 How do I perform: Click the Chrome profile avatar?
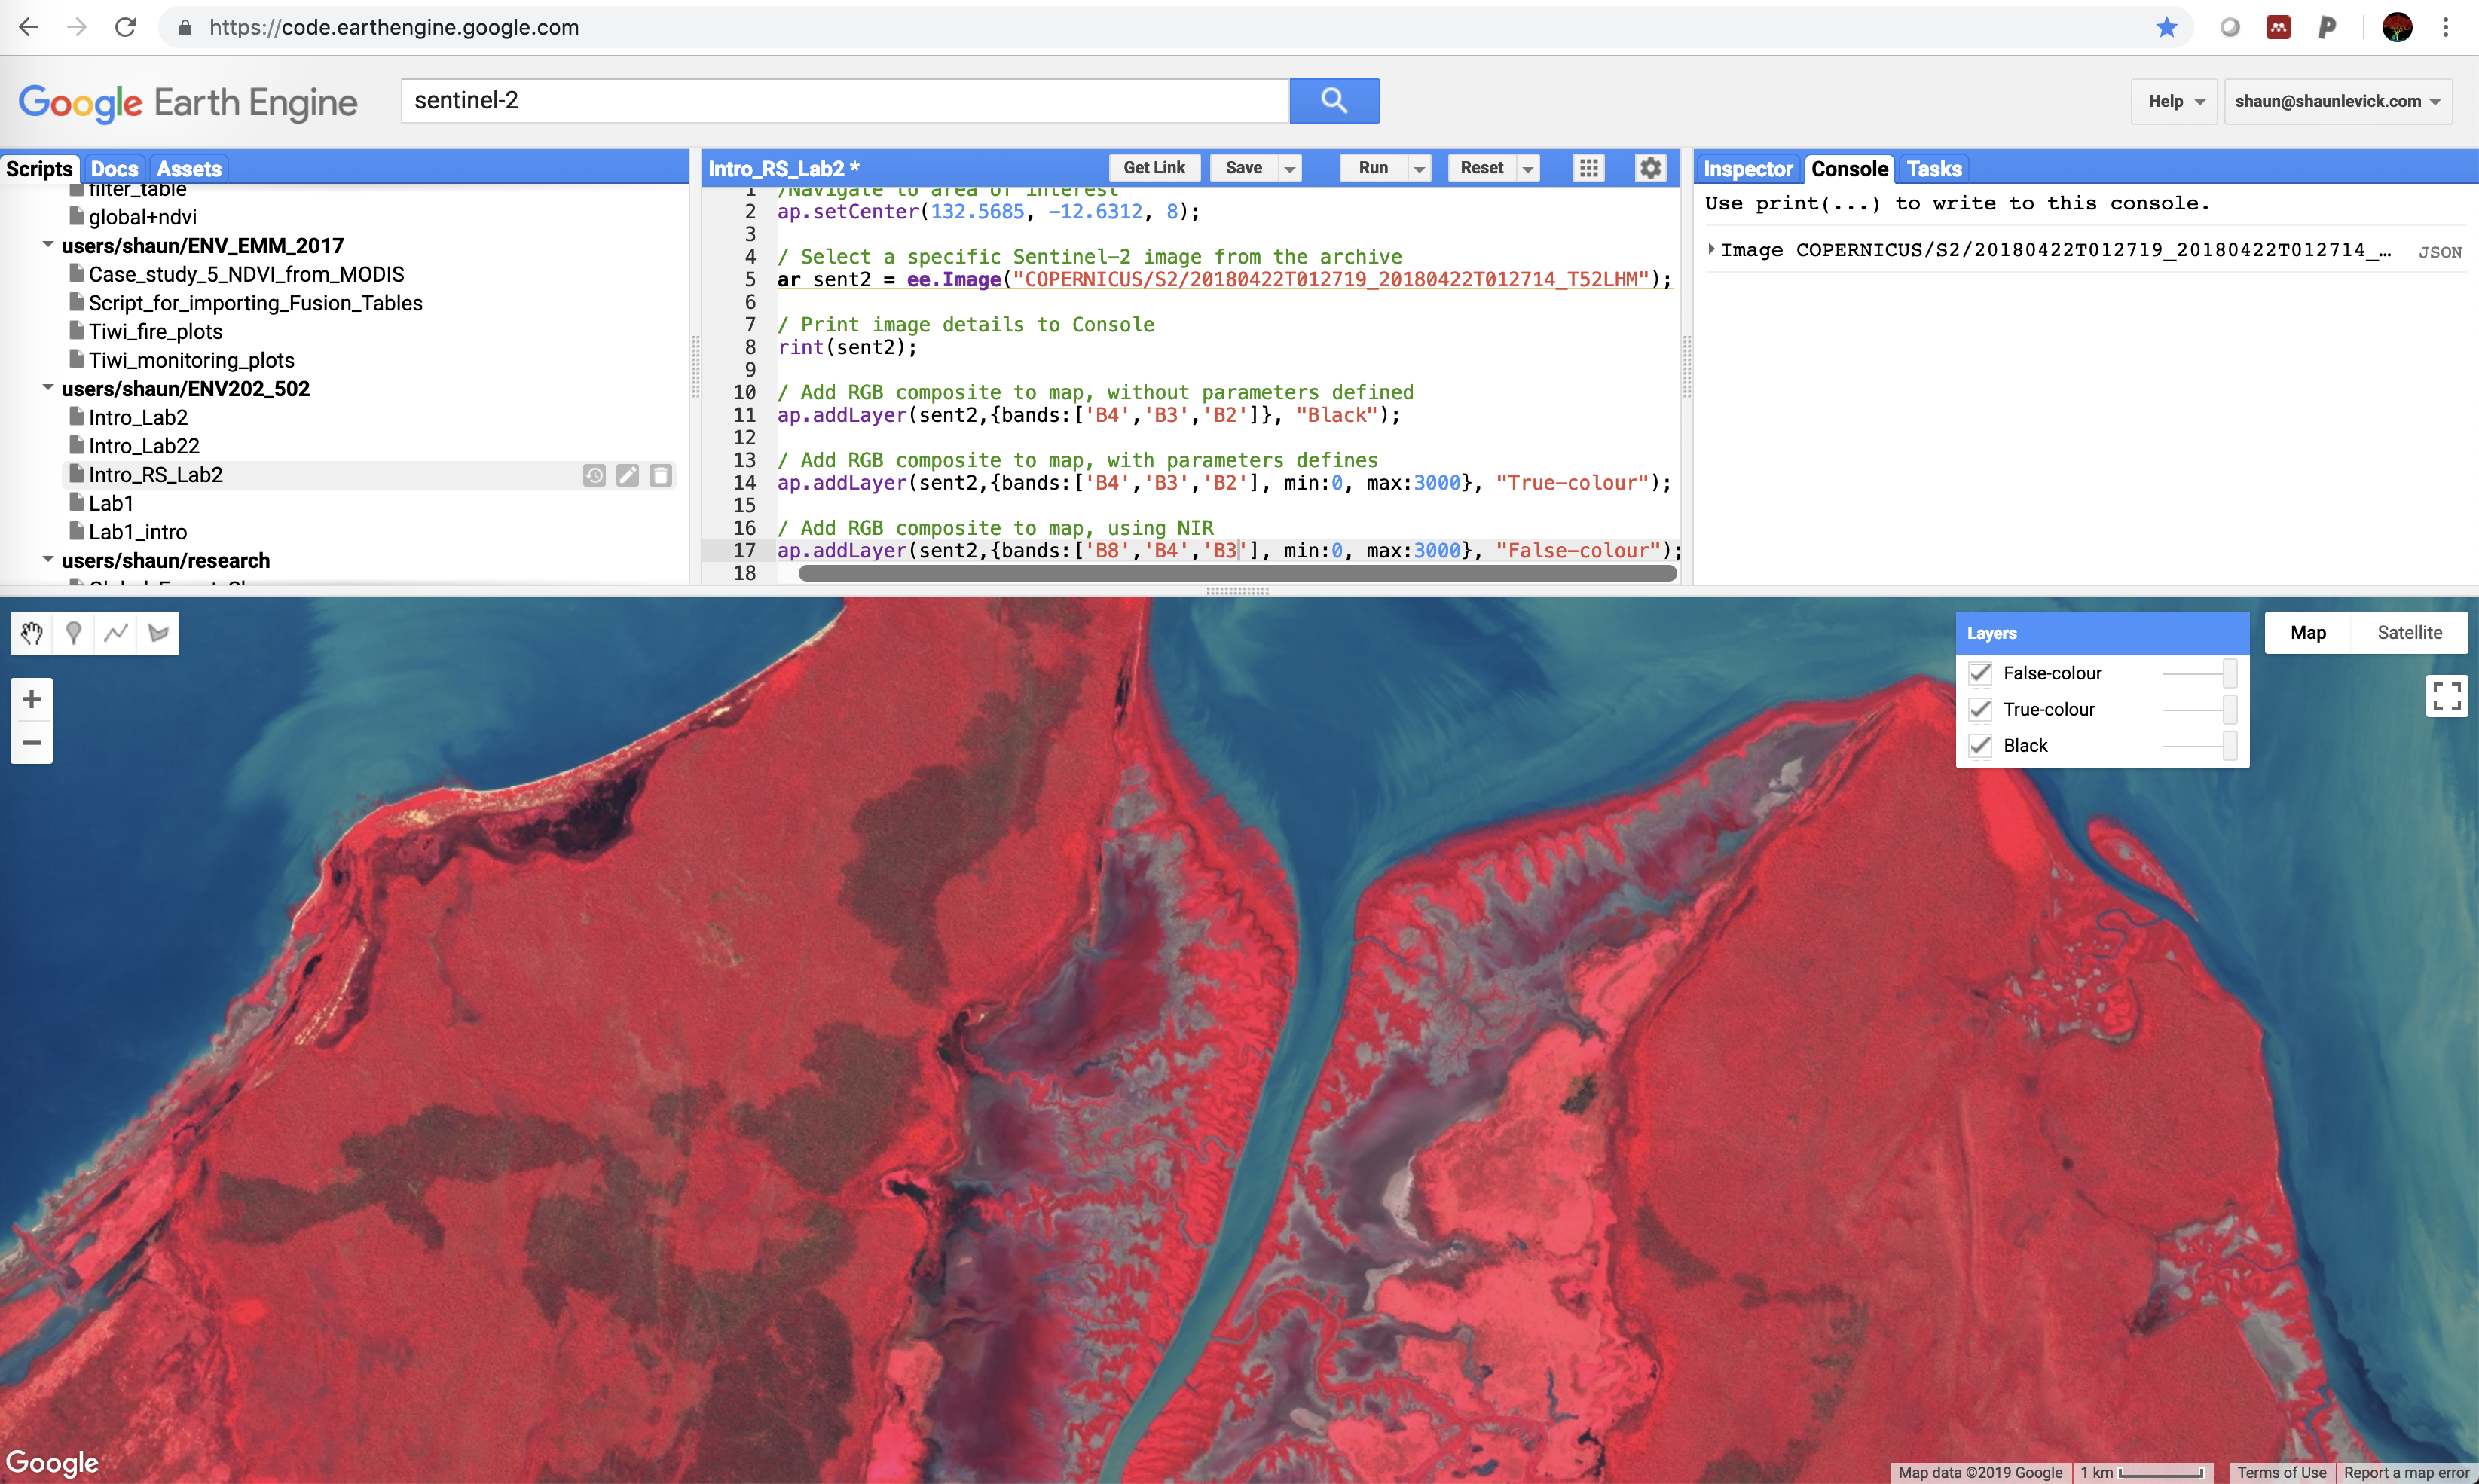pos(2397,27)
